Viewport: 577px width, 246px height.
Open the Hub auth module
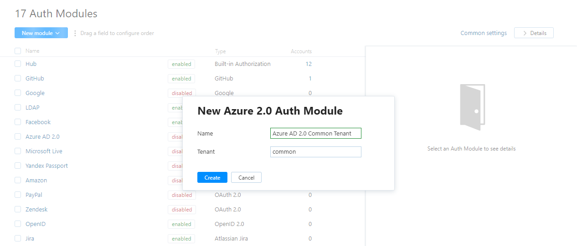[31, 64]
